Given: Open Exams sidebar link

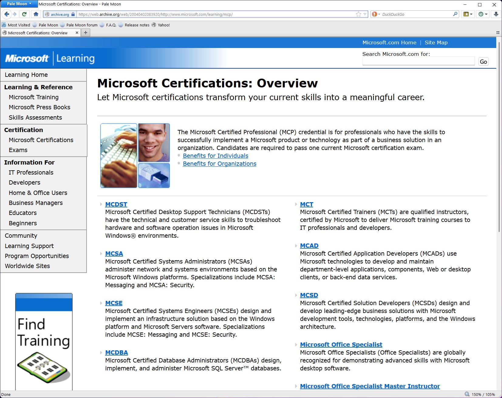Looking at the screenshot, I should 18,150.
